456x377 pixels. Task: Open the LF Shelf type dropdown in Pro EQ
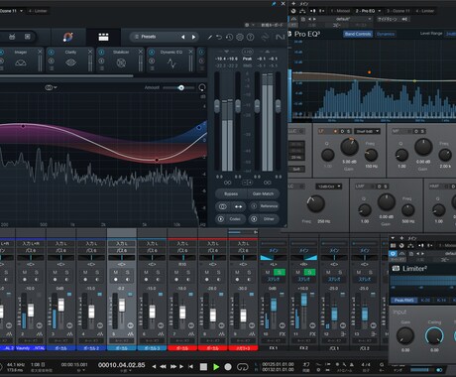coord(367,131)
